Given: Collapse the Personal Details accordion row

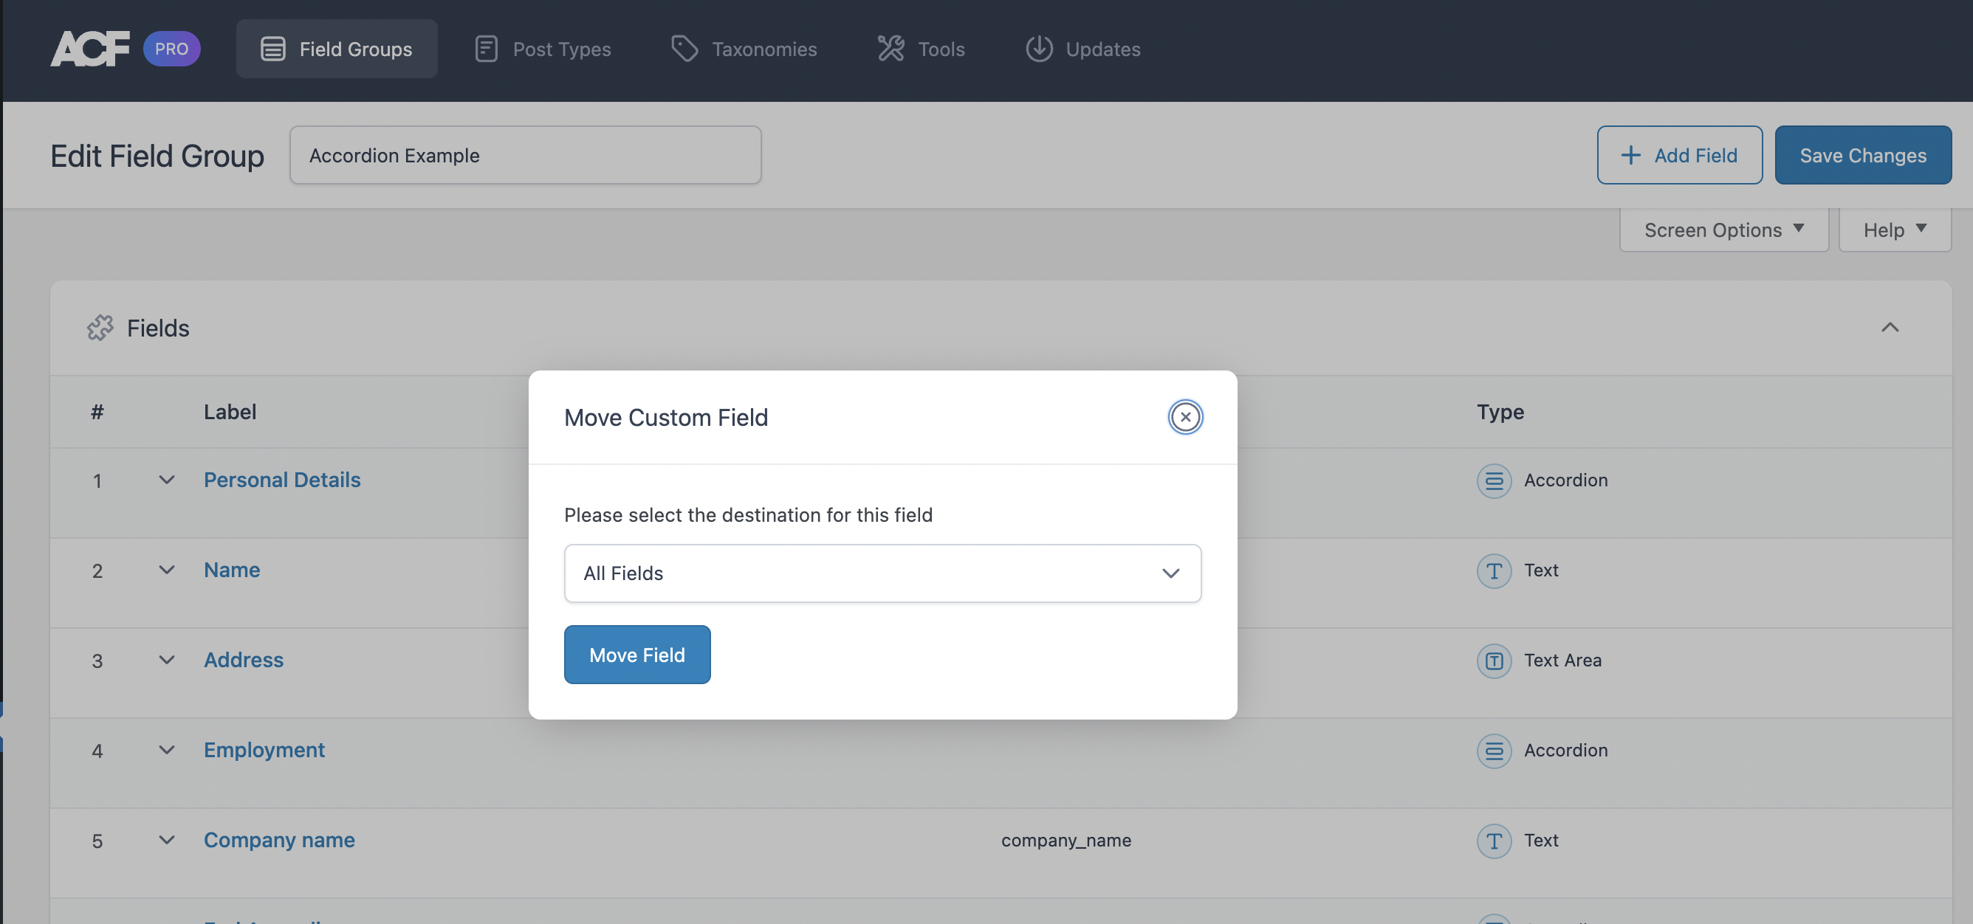Looking at the screenshot, I should point(165,480).
